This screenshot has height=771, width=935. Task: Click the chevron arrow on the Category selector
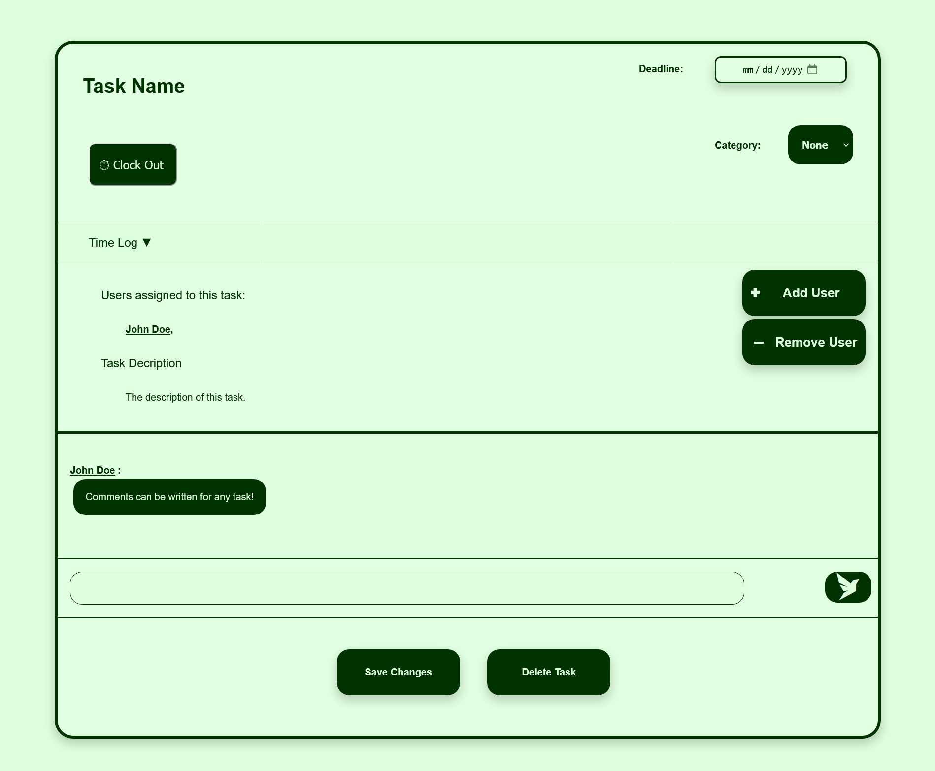coord(846,145)
